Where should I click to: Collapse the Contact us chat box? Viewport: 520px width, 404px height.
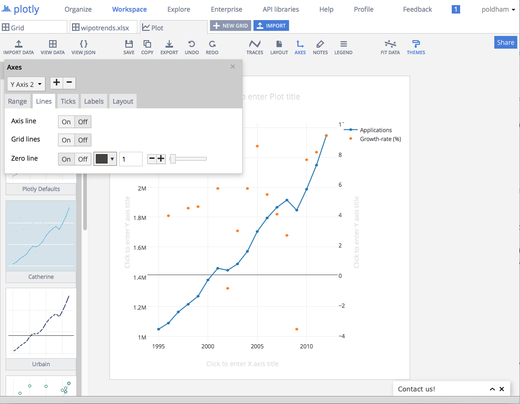pyautogui.click(x=492, y=389)
